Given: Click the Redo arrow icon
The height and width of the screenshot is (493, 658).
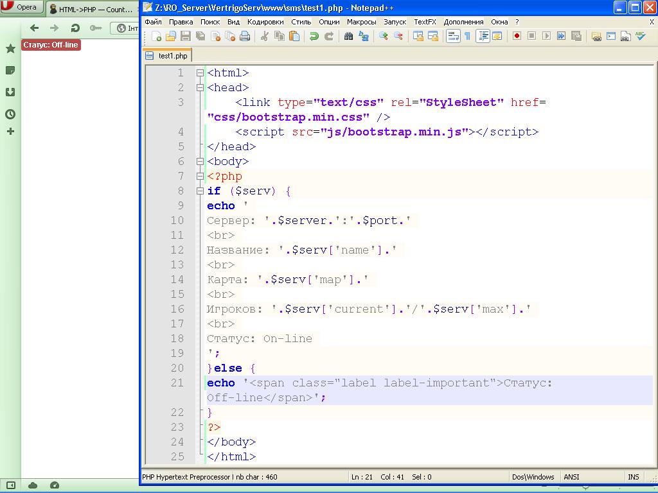Looking at the screenshot, I should [329, 37].
